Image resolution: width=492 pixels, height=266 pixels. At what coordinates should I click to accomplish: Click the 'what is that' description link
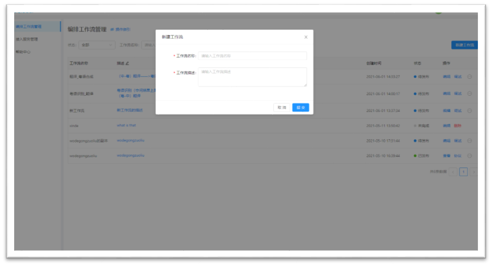click(126, 125)
